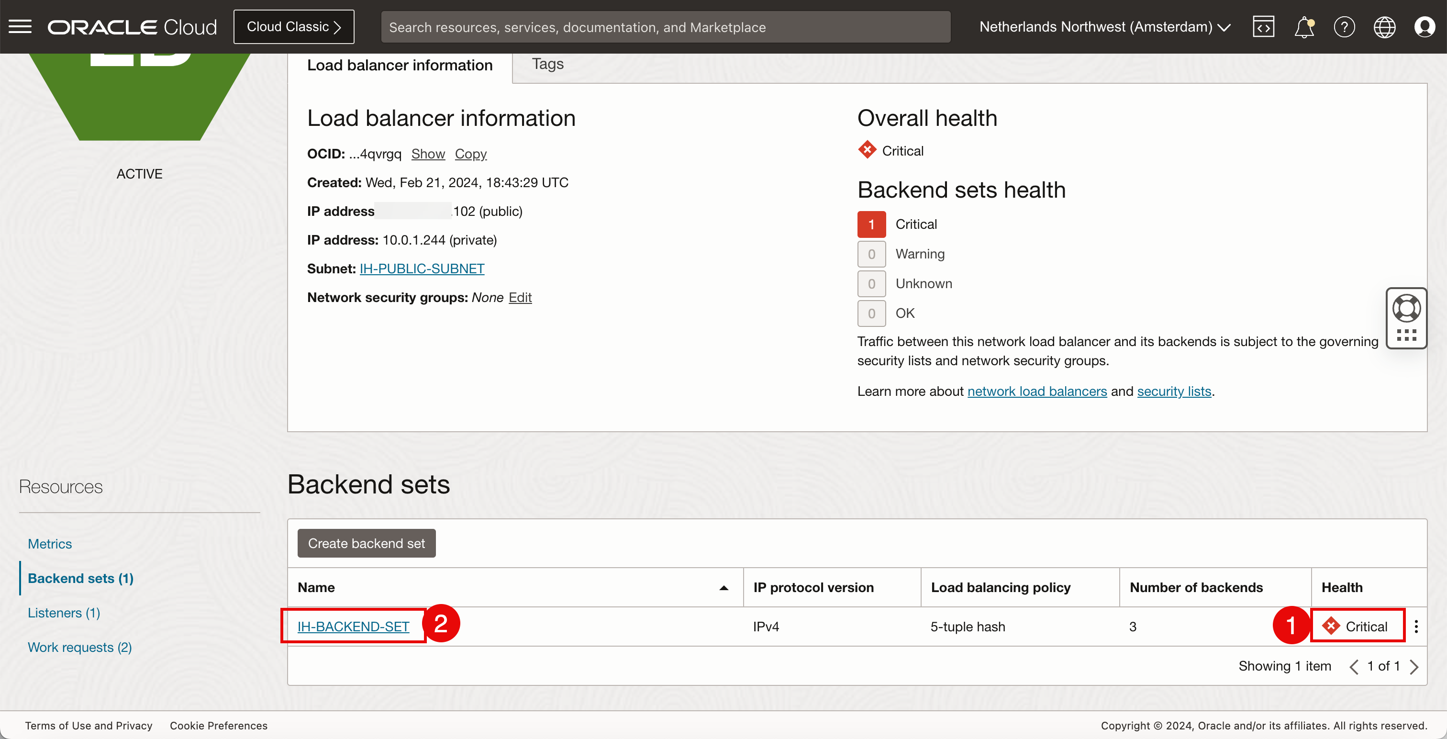Click the Create backend set button
Image resolution: width=1447 pixels, height=739 pixels.
366,543
